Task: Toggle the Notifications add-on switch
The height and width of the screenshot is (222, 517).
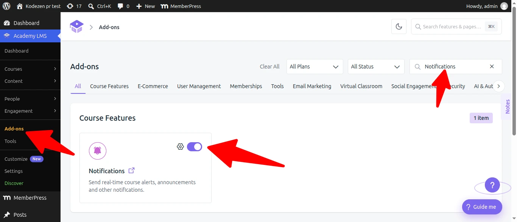Action: pyautogui.click(x=195, y=147)
